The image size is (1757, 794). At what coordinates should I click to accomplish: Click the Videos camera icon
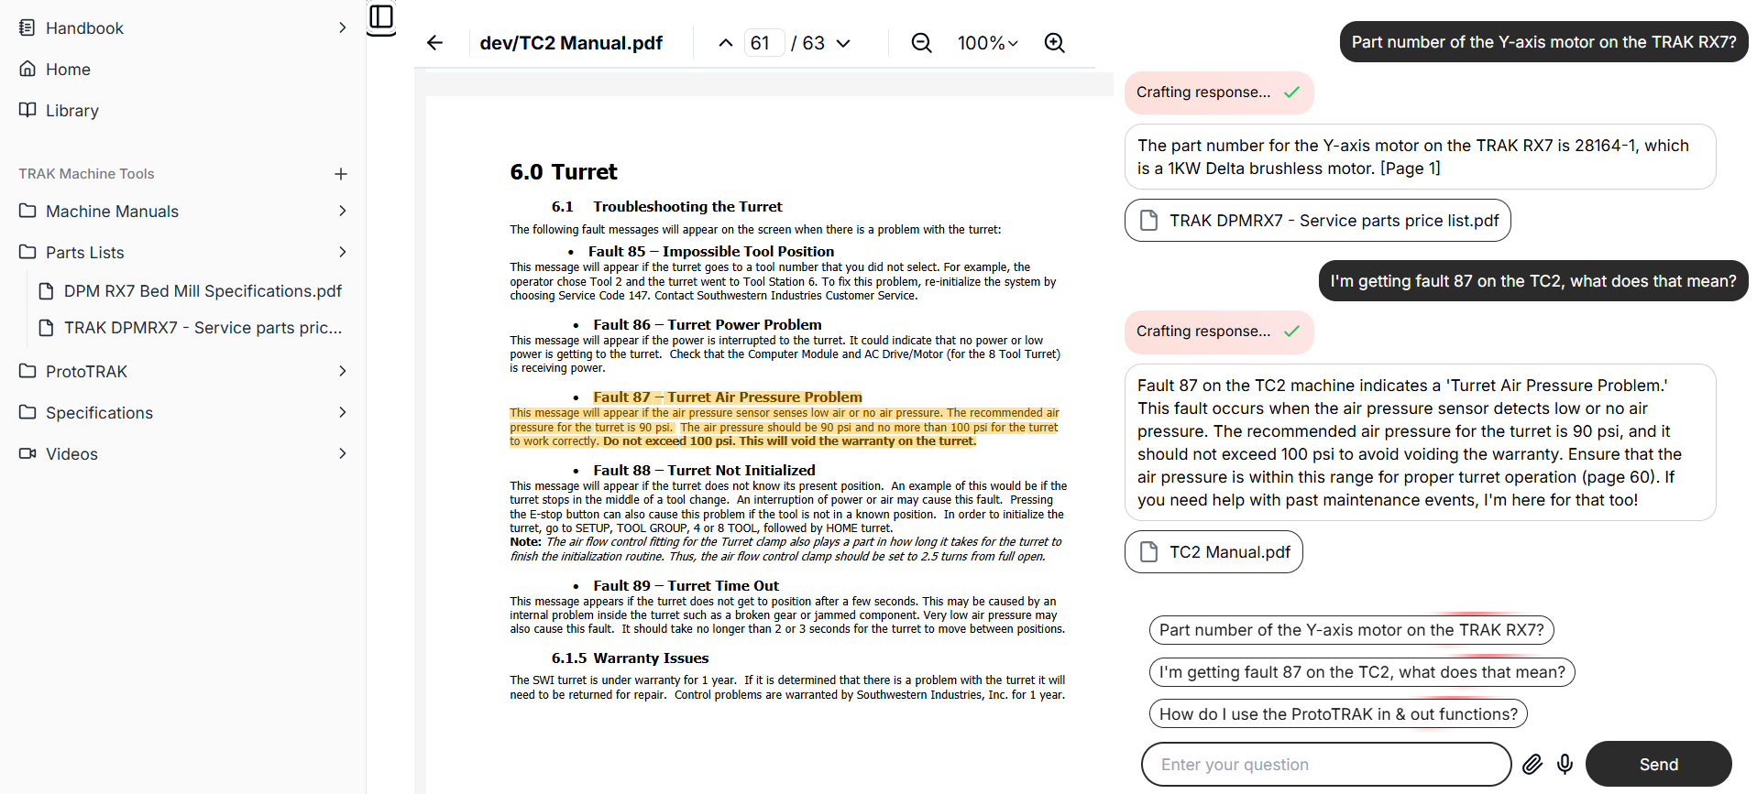pyautogui.click(x=27, y=453)
